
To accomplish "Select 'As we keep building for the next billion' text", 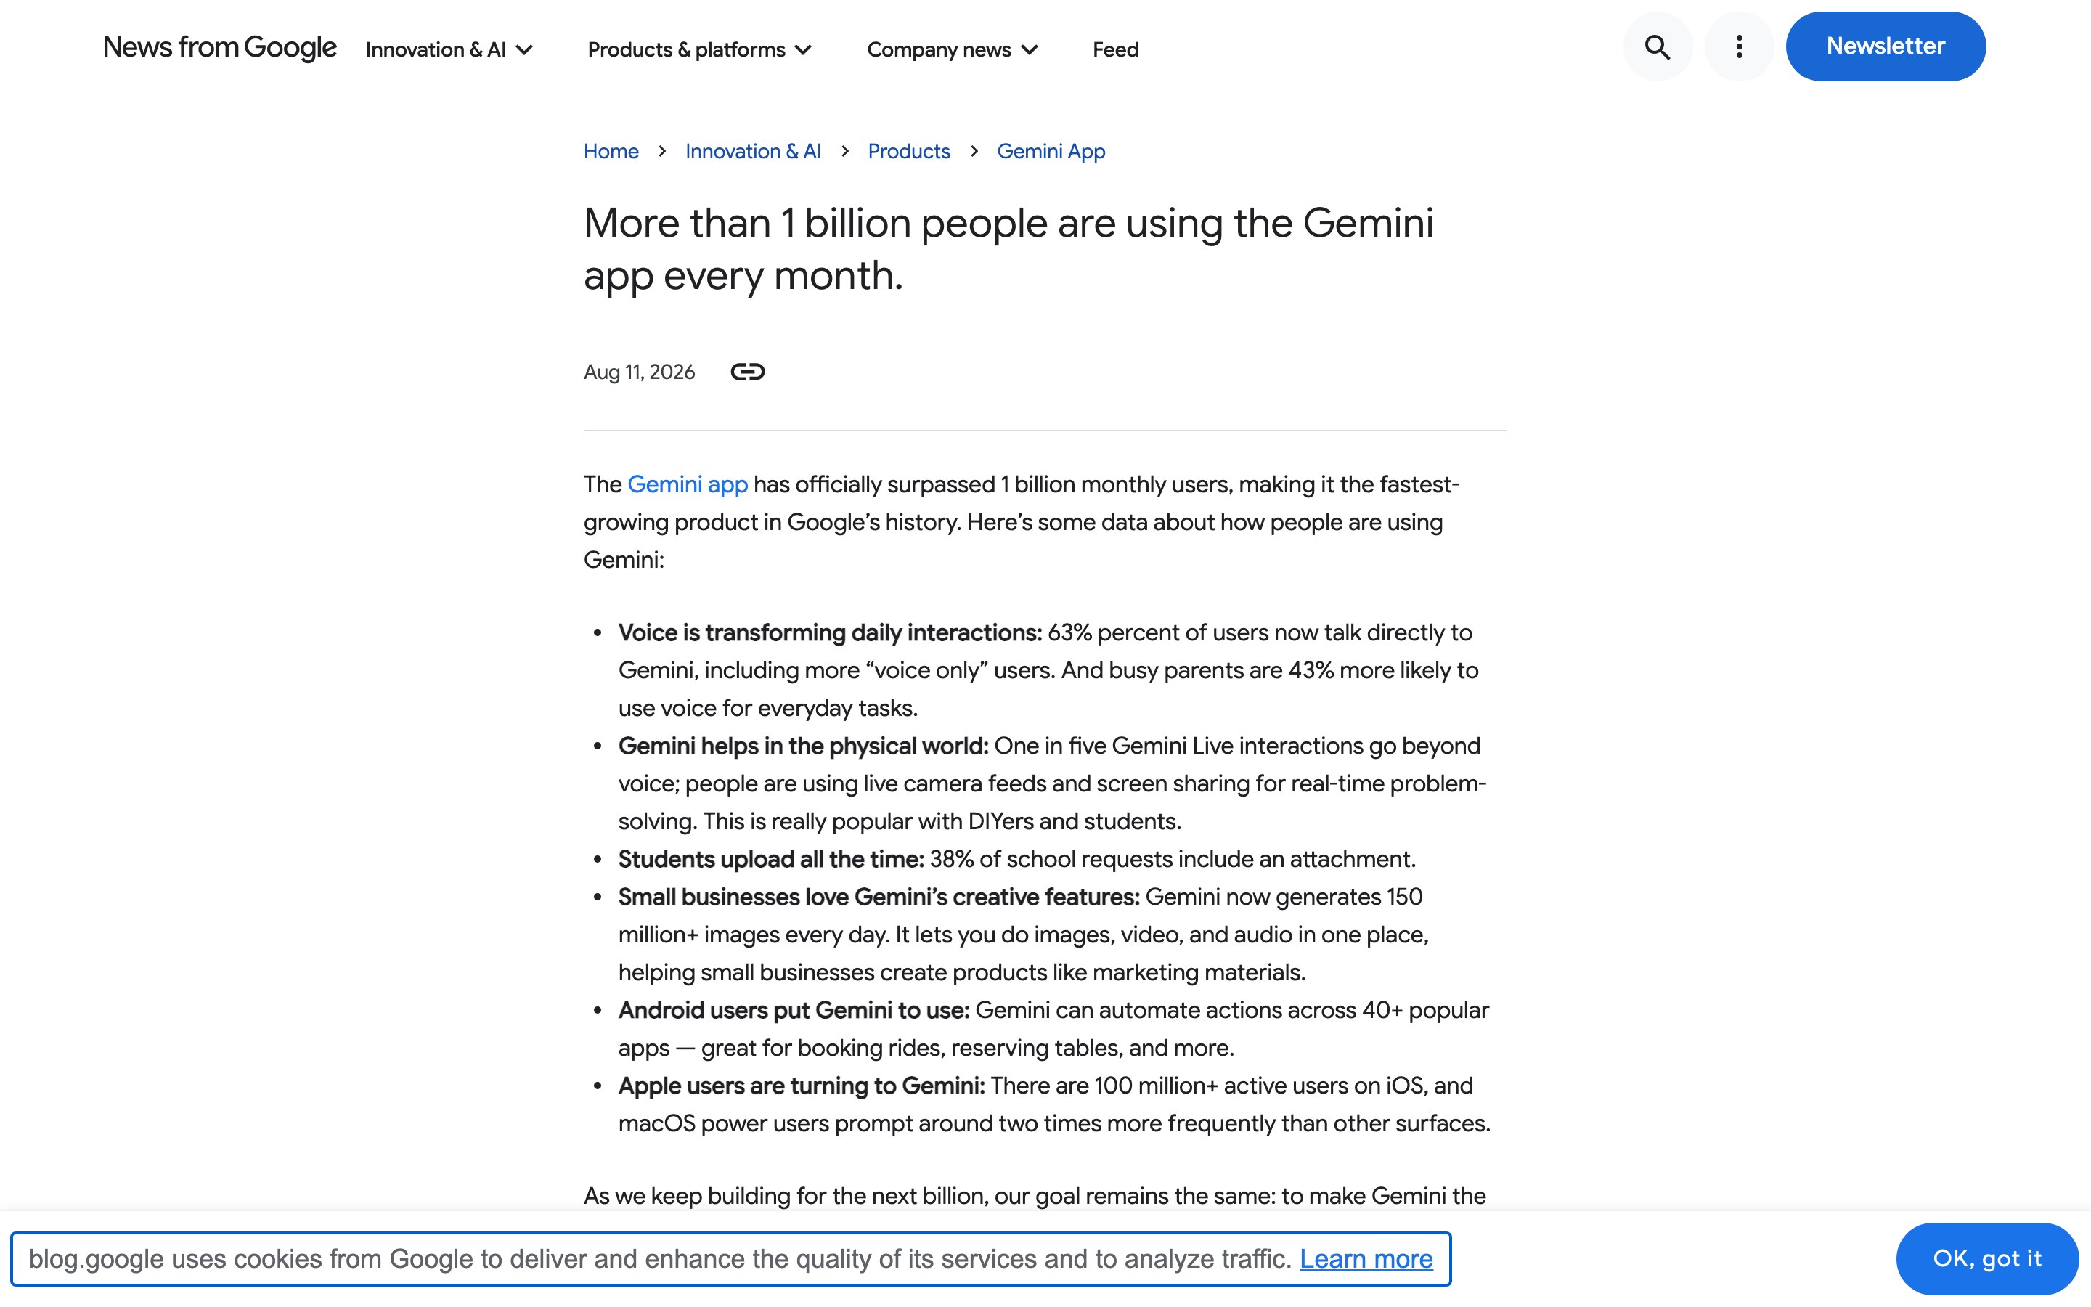I will coord(785,1197).
